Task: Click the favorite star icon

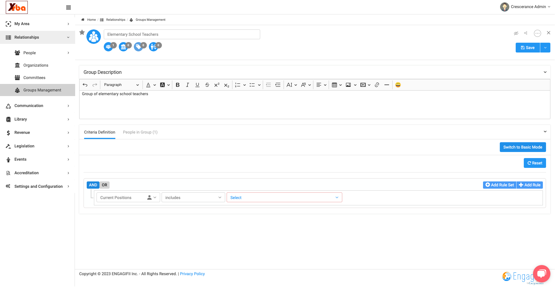Action: tap(82, 32)
